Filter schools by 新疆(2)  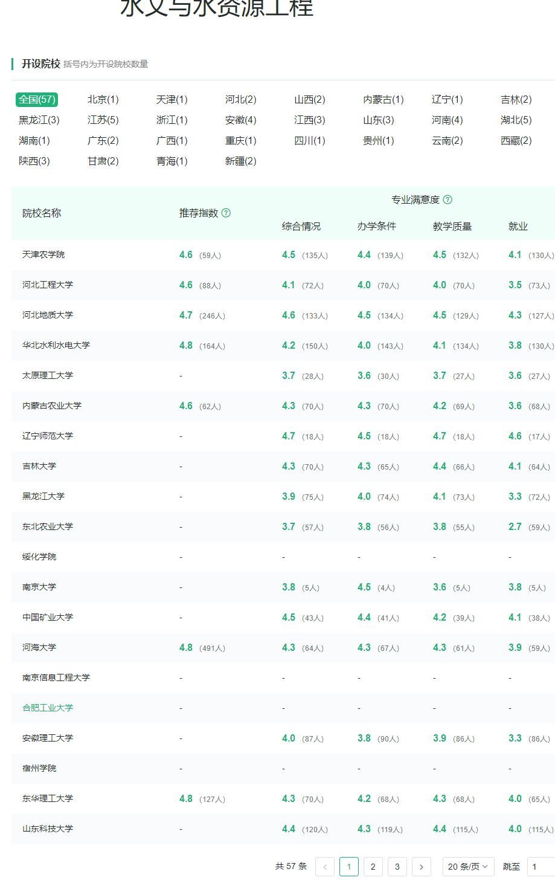[x=241, y=161]
